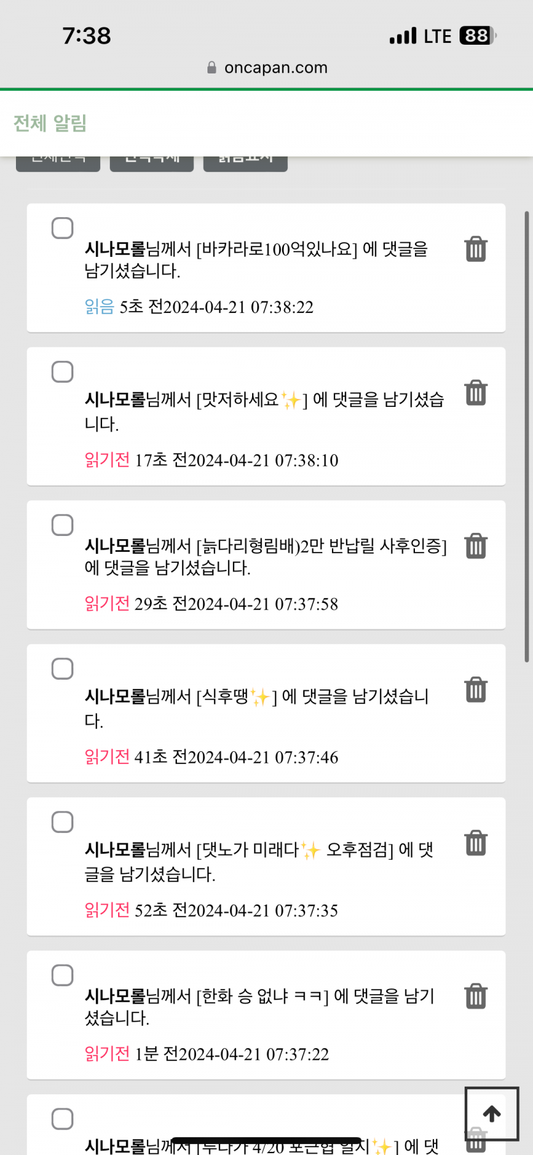Viewport: 533px width, 1155px height.
Task: Check the 댓노가 미래다 notification checkbox
Action: point(63,822)
